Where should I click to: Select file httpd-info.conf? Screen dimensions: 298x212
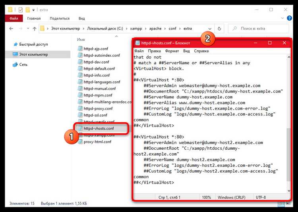pyautogui.click(x=97, y=75)
